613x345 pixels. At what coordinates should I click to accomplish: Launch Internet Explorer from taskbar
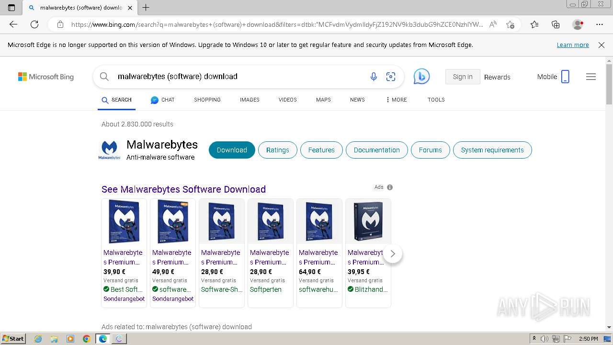point(38,339)
